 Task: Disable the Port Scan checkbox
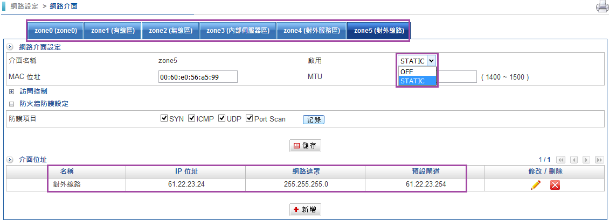pyautogui.click(x=249, y=118)
